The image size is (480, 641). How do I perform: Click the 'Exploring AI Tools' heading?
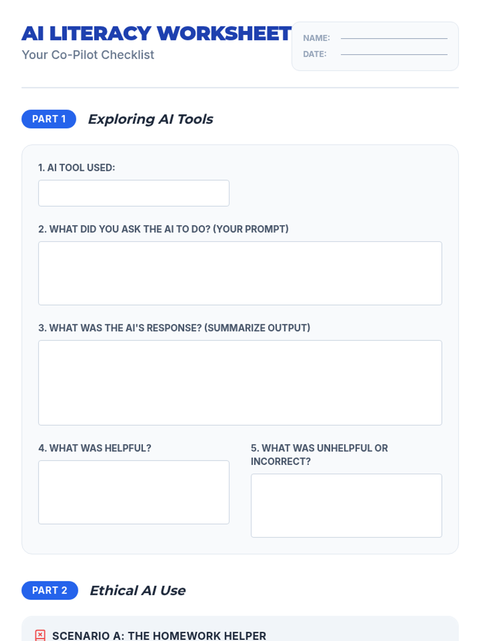[150, 119]
